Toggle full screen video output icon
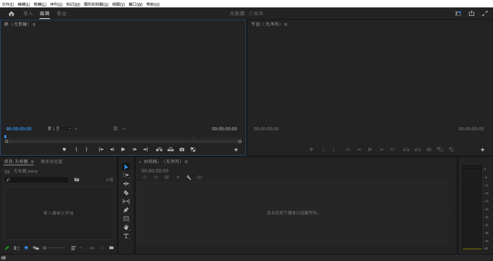Screen dimensions: 493x261 pyautogui.click(x=485, y=14)
